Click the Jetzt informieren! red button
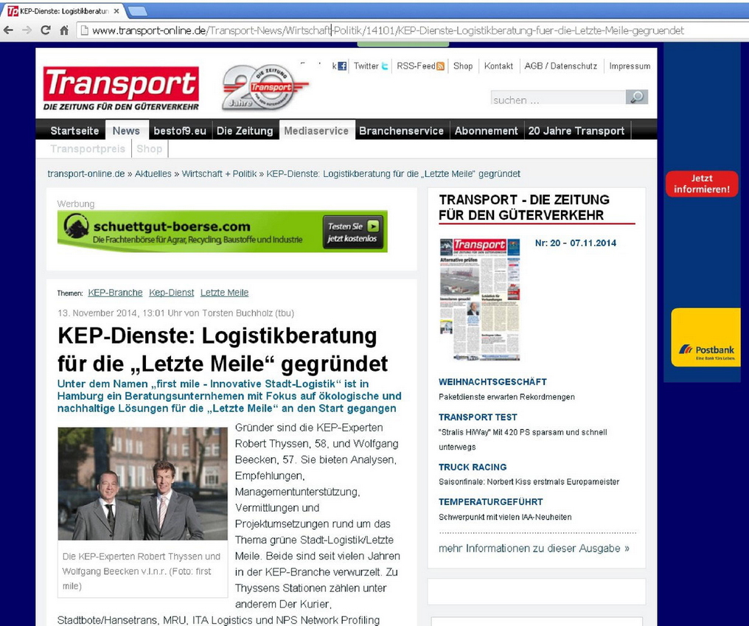The height and width of the screenshot is (626, 749). click(702, 184)
